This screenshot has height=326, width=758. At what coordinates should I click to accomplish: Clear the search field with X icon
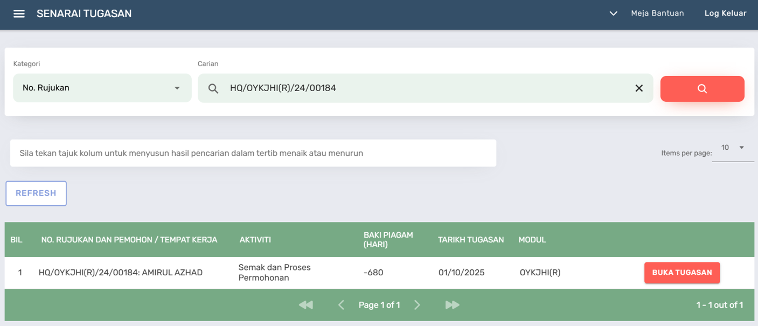click(x=639, y=88)
